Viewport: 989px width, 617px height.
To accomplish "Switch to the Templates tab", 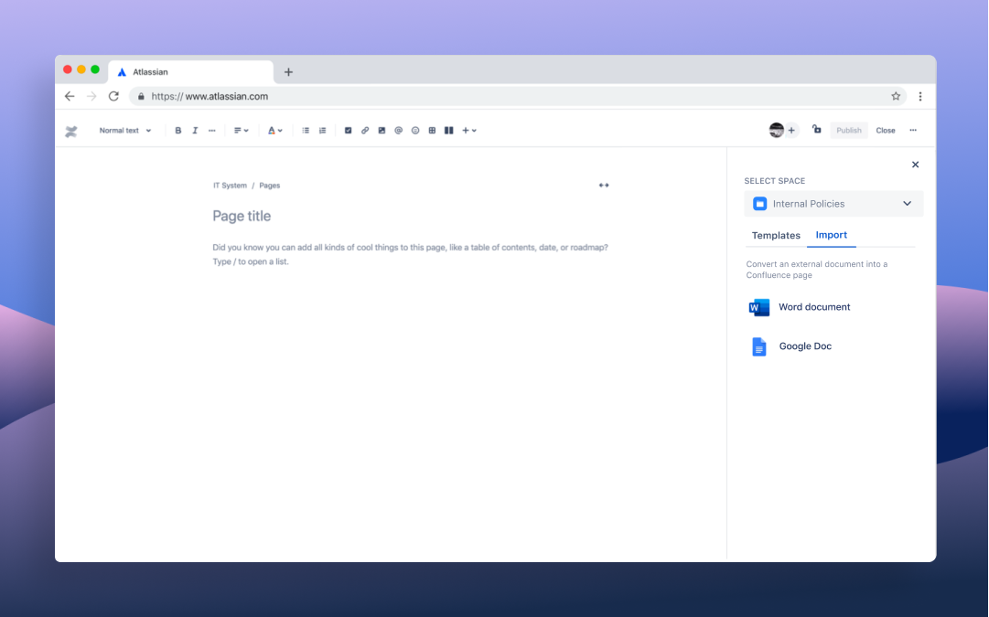I will point(775,235).
